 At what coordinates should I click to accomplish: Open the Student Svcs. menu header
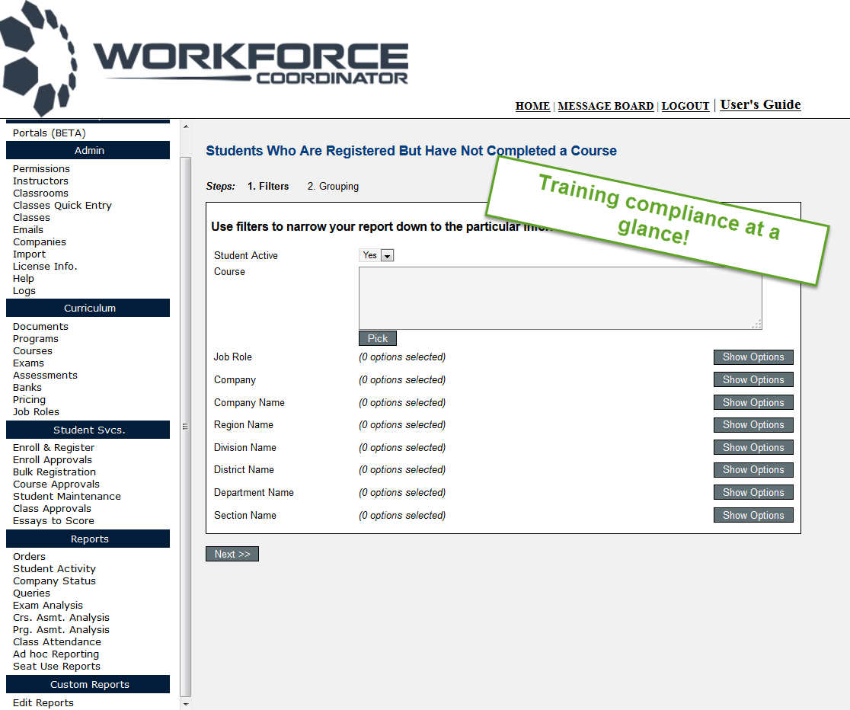click(x=88, y=430)
